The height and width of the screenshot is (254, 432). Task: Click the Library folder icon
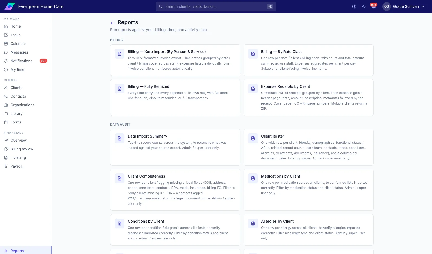point(6,113)
